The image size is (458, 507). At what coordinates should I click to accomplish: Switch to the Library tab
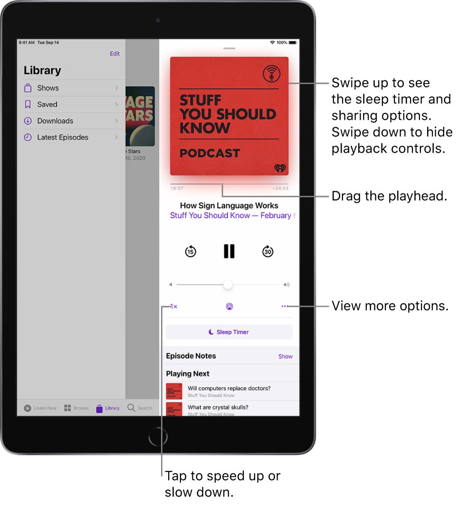click(108, 408)
